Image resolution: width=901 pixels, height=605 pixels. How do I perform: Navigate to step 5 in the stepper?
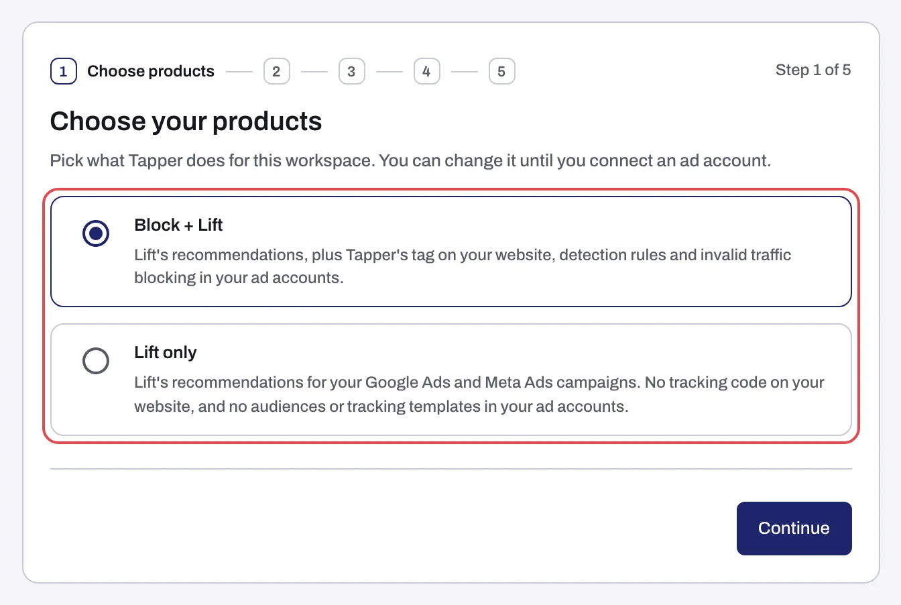501,71
